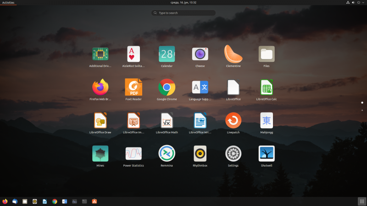Click the Type to search field
The height and width of the screenshot is (206, 367).
(x=183, y=13)
